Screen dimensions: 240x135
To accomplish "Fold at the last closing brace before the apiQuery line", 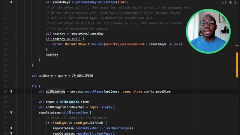I will point(16,65).
